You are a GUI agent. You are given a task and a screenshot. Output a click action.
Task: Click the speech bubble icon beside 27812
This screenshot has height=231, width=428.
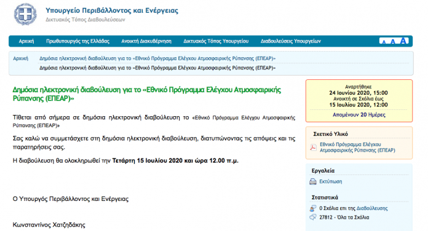(x=313, y=217)
